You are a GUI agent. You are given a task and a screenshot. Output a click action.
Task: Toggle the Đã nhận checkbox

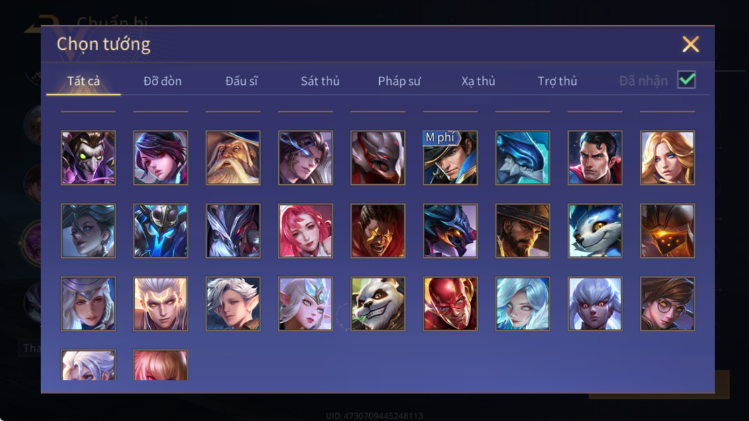pos(687,80)
